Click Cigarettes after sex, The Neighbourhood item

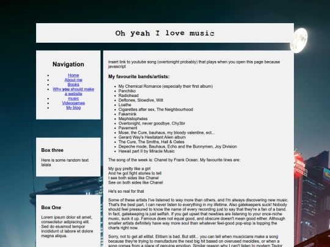(x=156, y=109)
